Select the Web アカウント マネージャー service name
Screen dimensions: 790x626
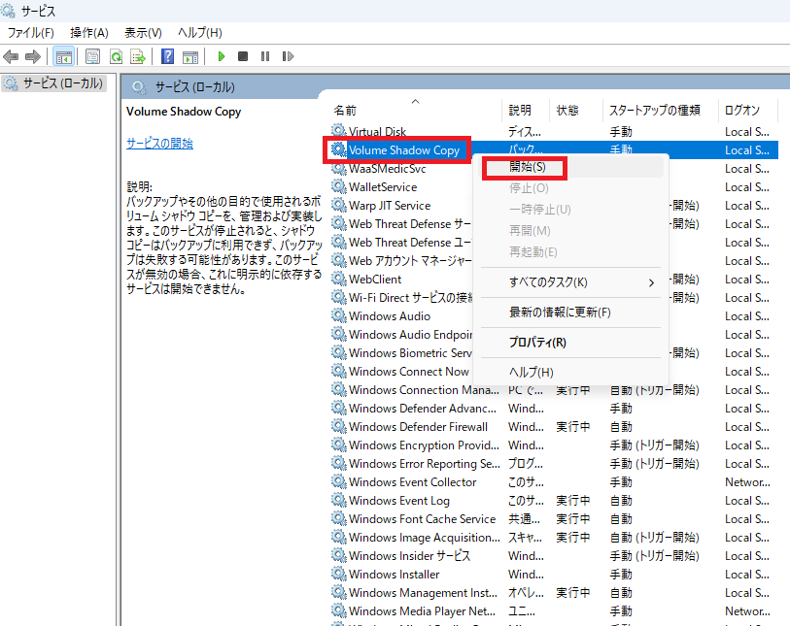pos(410,261)
